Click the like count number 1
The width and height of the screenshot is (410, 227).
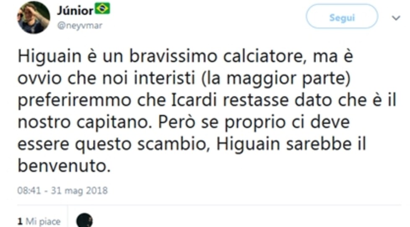click(x=20, y=222)
